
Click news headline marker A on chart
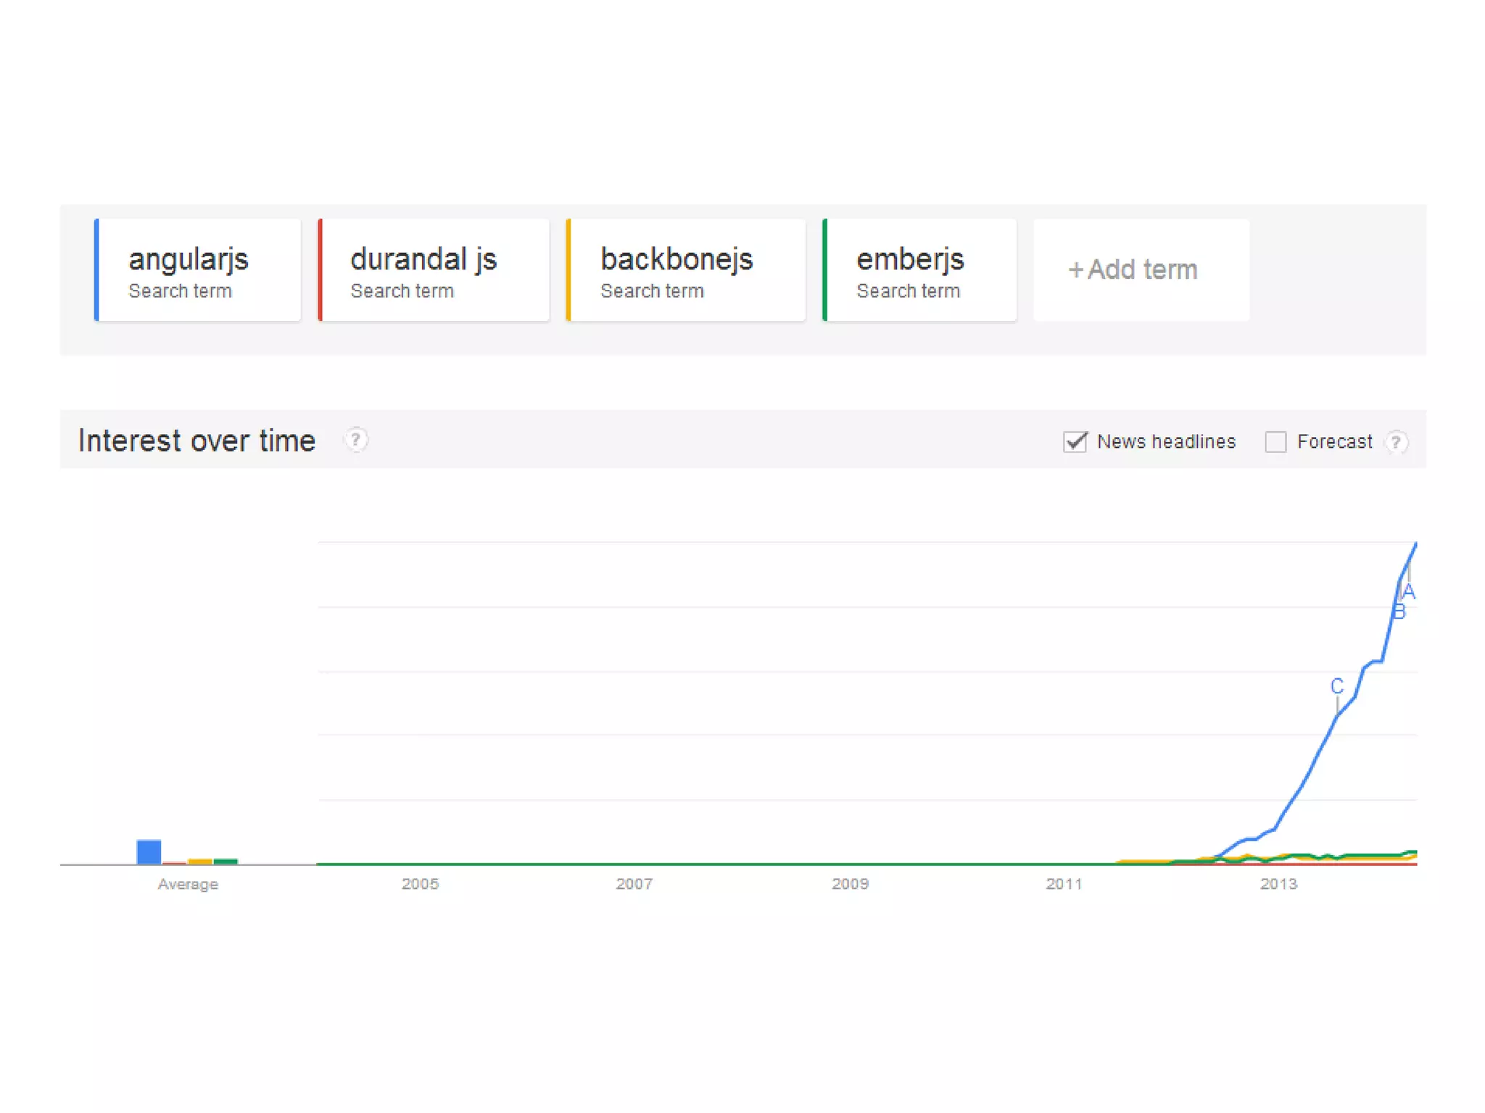pyautogui.click(x=1409, y=592)
